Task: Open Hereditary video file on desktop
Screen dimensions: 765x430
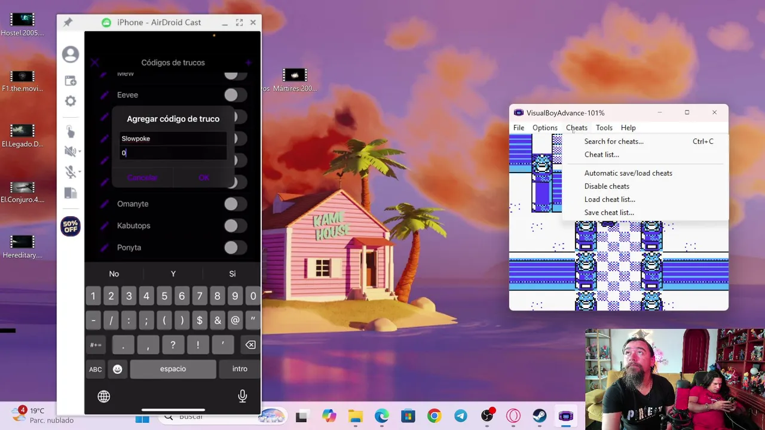Action: click(22, 247)
